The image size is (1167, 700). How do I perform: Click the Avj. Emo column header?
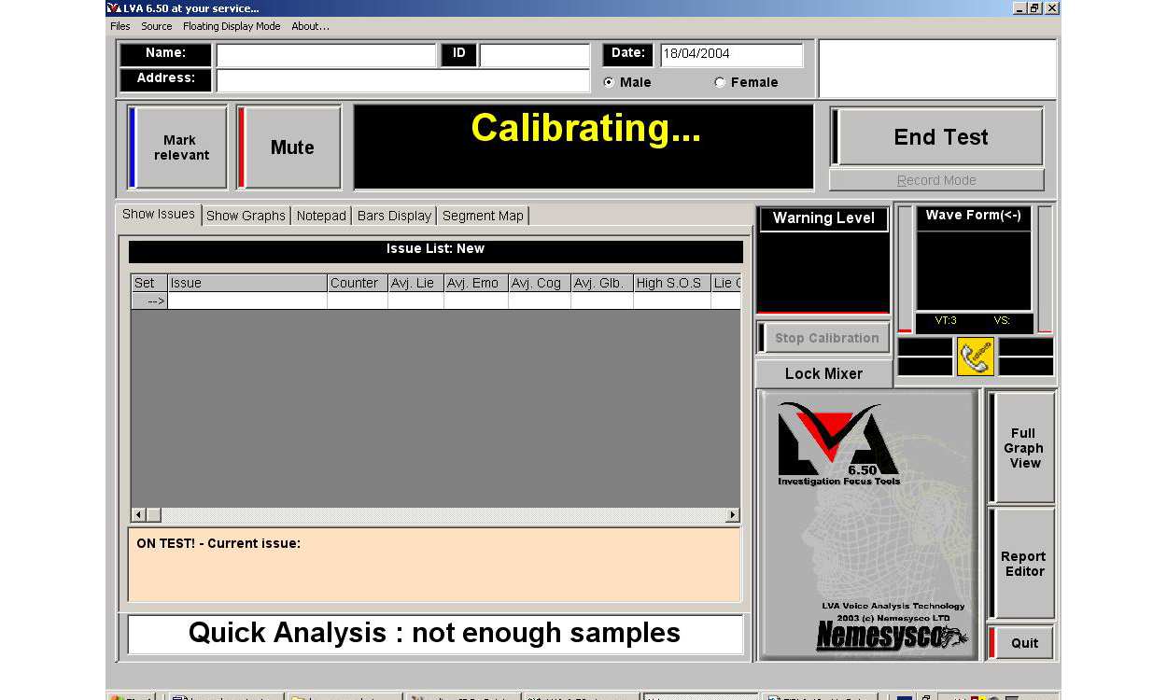pyautogui.click(x=476, y=283)
